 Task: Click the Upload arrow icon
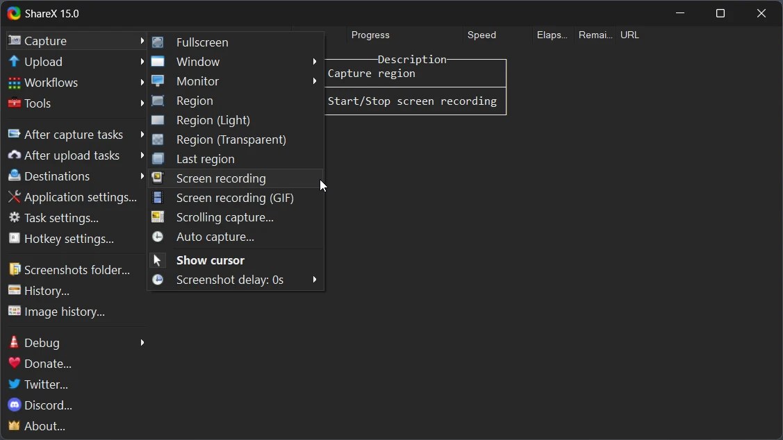coord(14,61)
